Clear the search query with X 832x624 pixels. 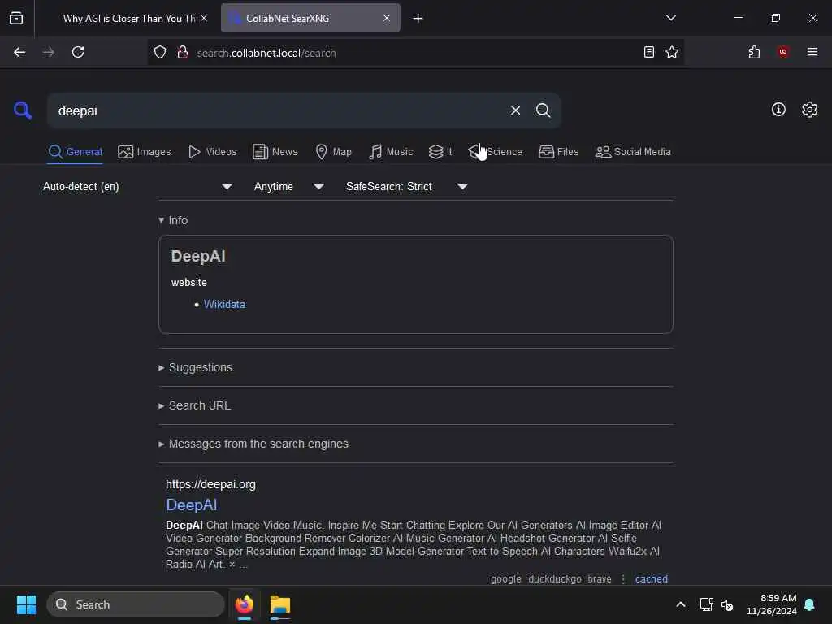(x=515, y=110)
